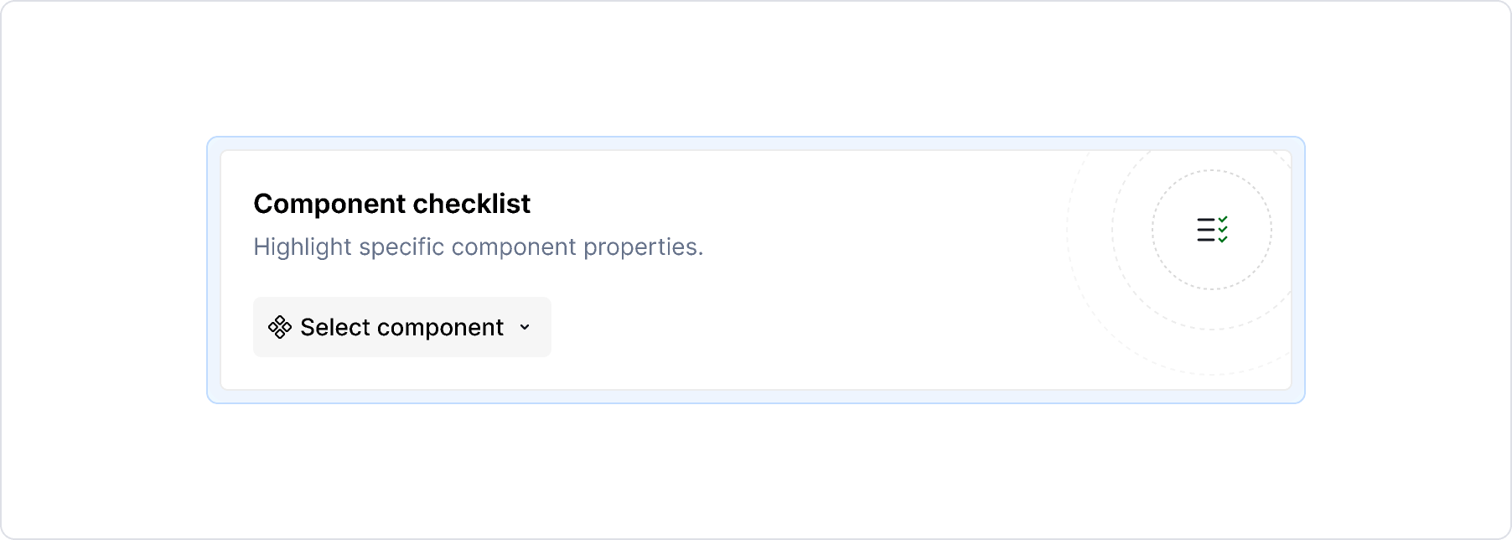Click "Highlight specific component properties." description

click(478, 247)
